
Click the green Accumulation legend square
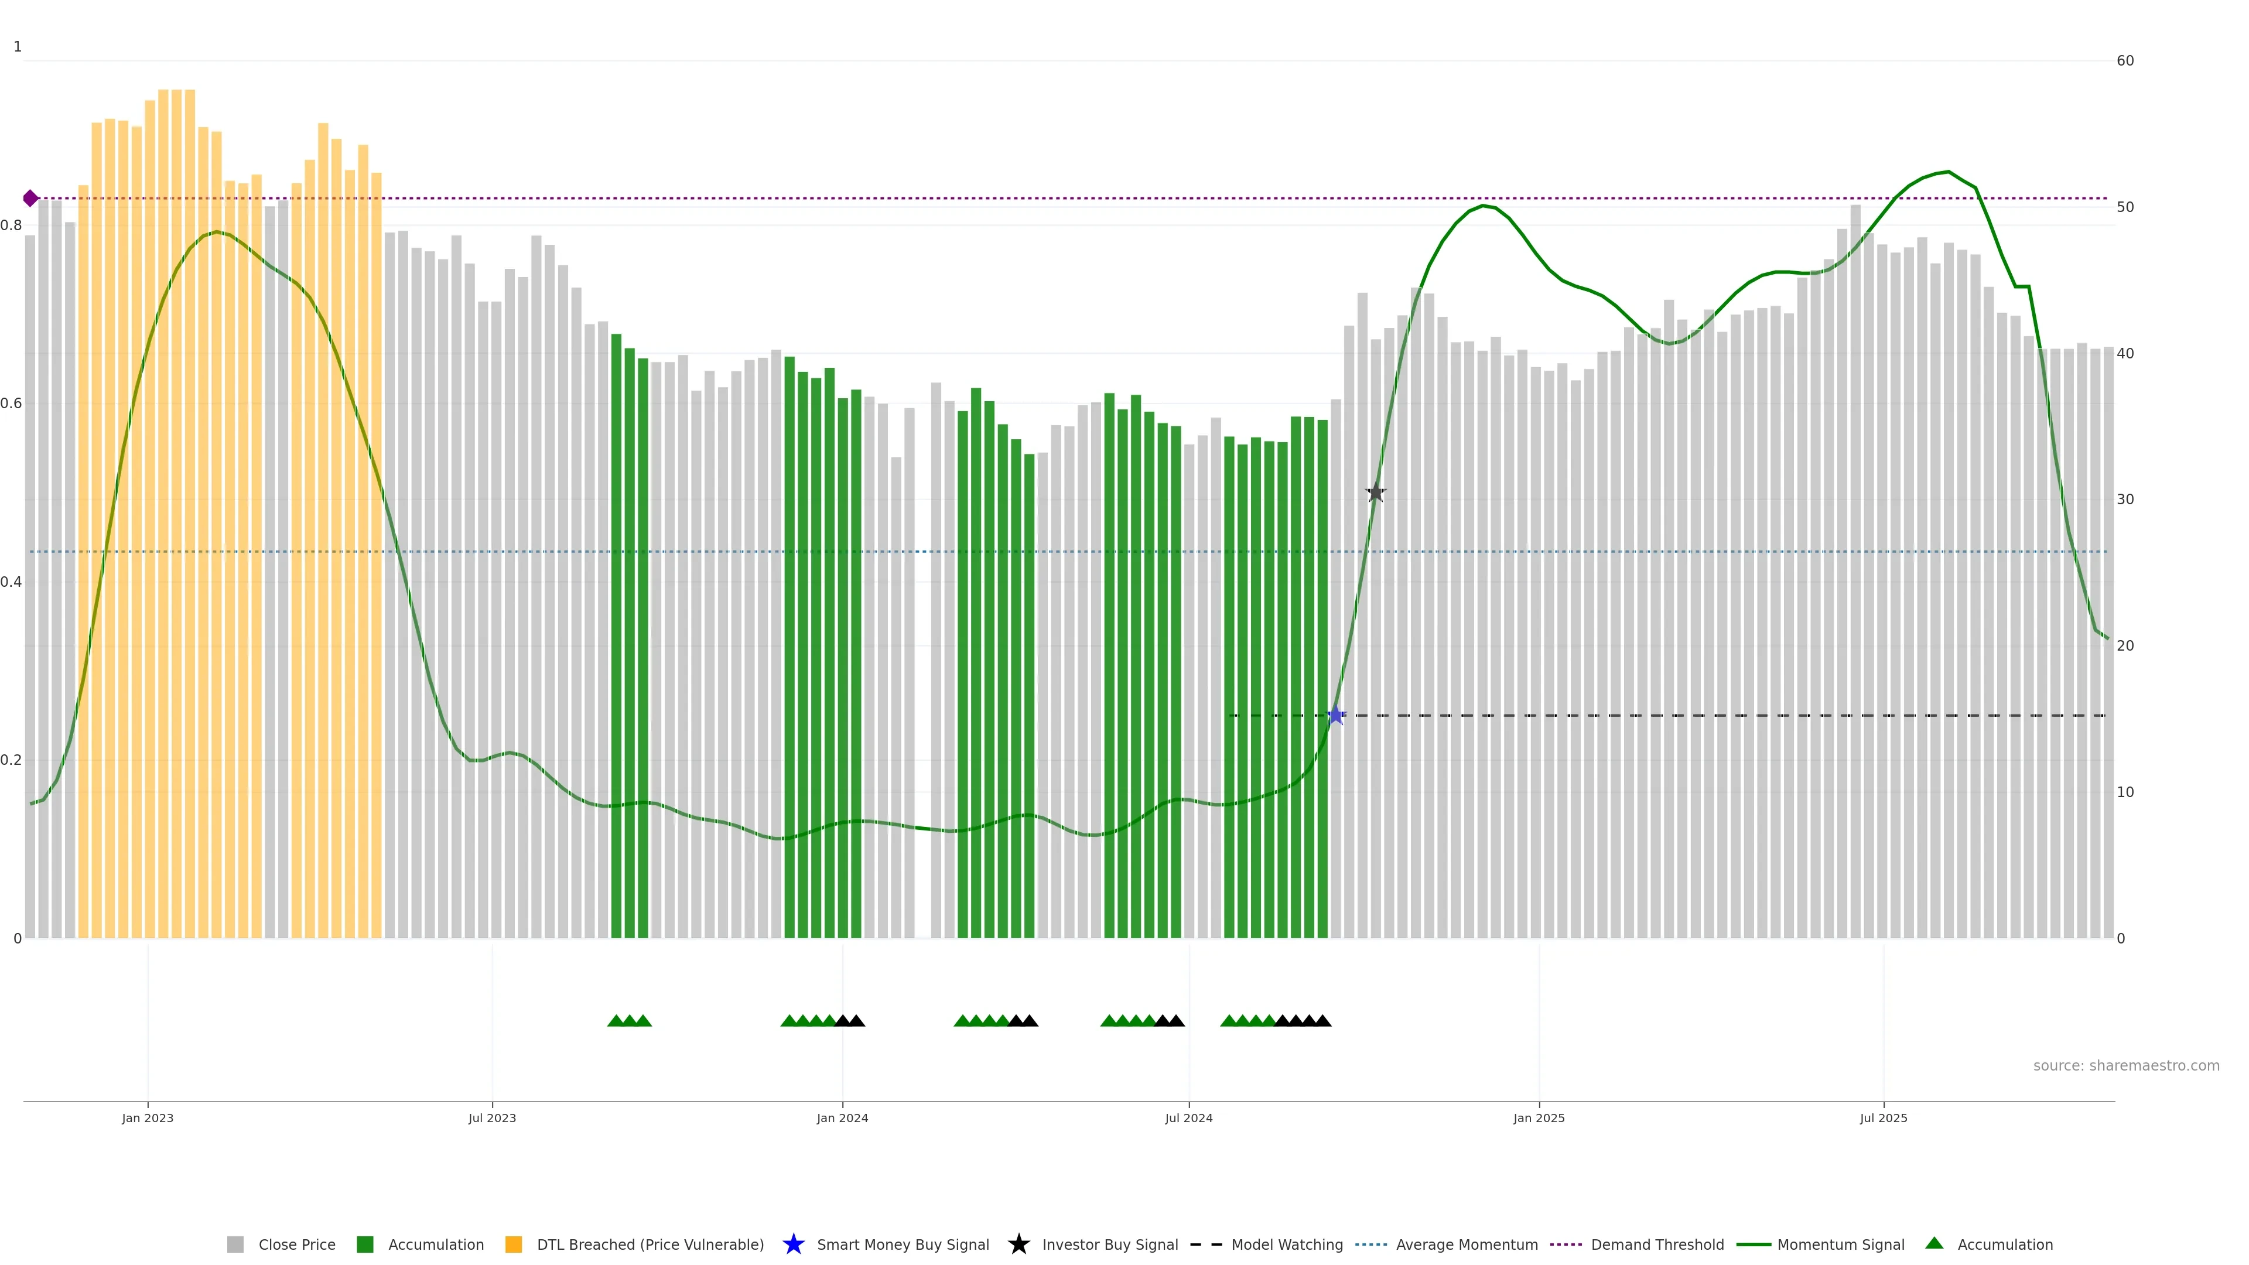click(x=365, y=1244)
